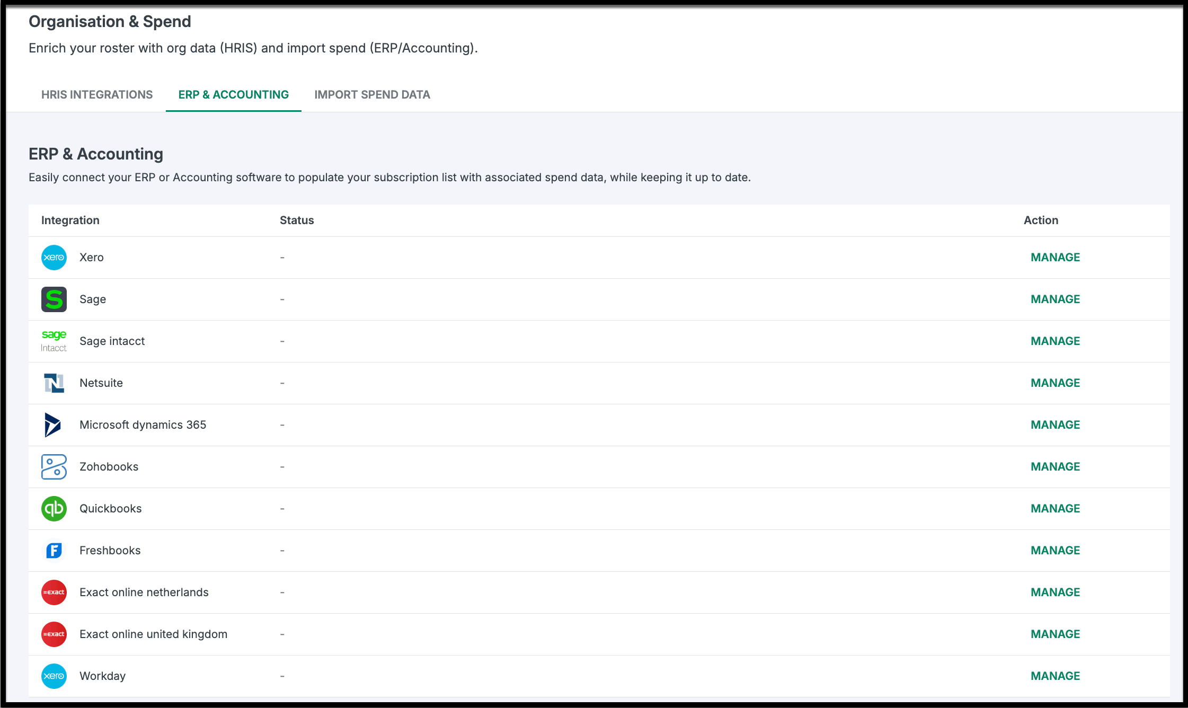Select the Netsuite row label
This screenshot has height=708, width=1188.
click(101, 383)
